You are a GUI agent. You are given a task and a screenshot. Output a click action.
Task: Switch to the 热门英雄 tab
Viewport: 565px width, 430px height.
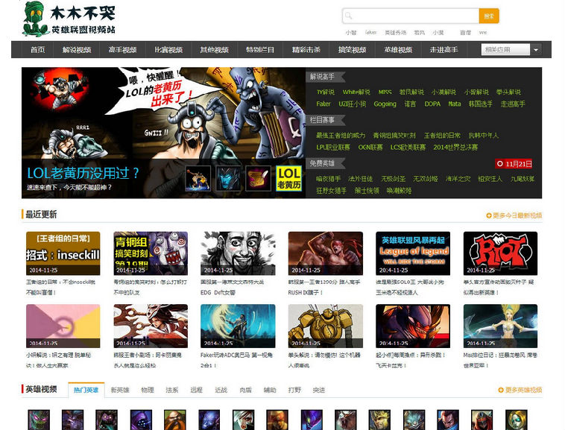(x=86, y=390)
